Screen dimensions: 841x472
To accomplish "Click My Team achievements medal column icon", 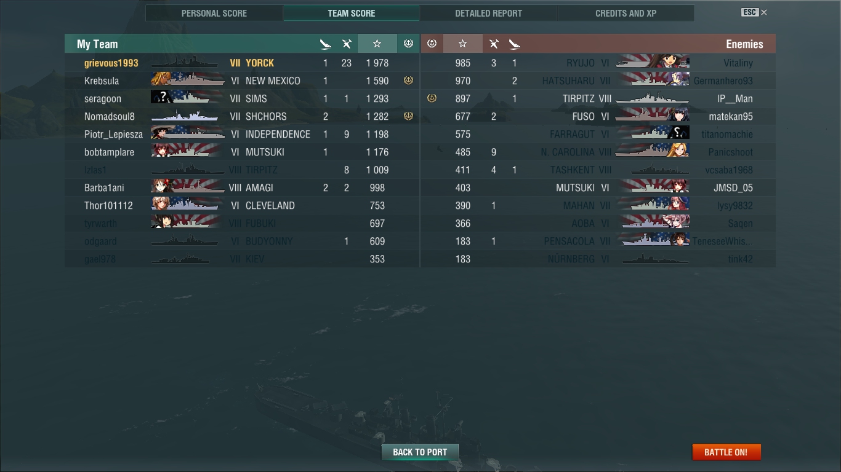I will click(x=408, y=44).
